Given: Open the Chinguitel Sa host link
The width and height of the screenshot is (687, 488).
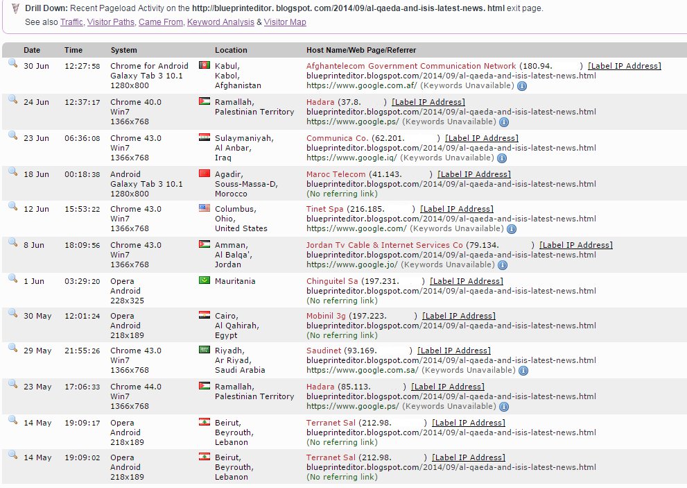Looking at the screenshot, I should [332, 281].
